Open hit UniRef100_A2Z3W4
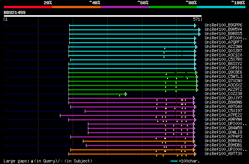 (223, 47)
